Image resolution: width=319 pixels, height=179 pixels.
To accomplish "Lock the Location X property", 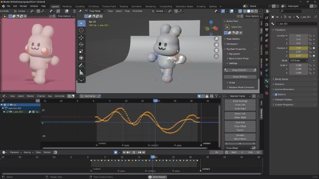I will pyautogui.click(x=310, y=36).
